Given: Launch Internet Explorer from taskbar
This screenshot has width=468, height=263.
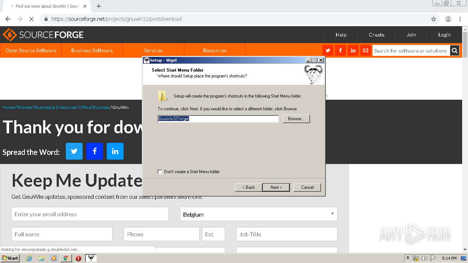Looking at the screenshot, I should (x=29, y=258).
